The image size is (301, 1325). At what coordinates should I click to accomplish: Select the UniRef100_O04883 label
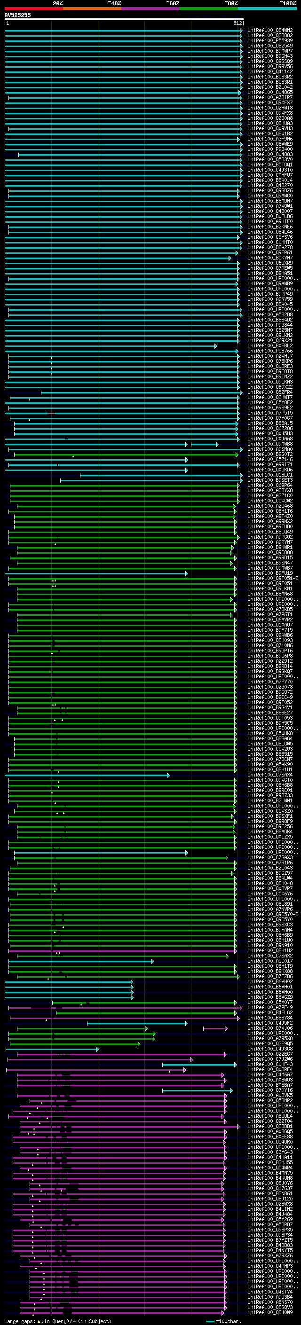tap(270, 154)
